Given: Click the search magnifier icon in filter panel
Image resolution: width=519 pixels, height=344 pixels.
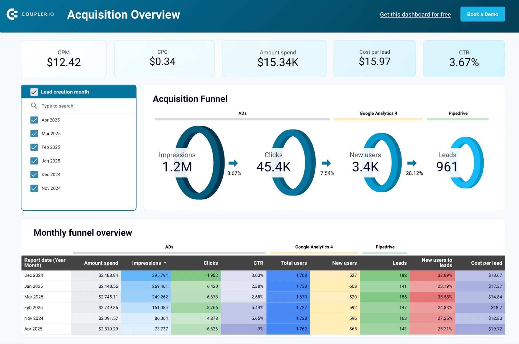Looking at the screenshot, I should [34, 106].
